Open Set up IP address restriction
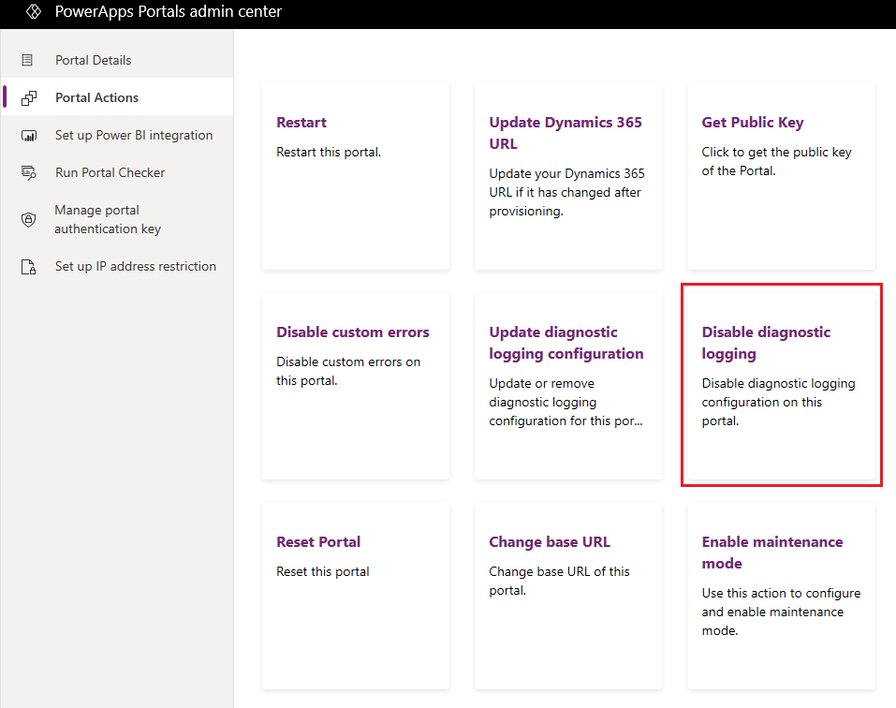896x708 pixels. click(117, 266)
